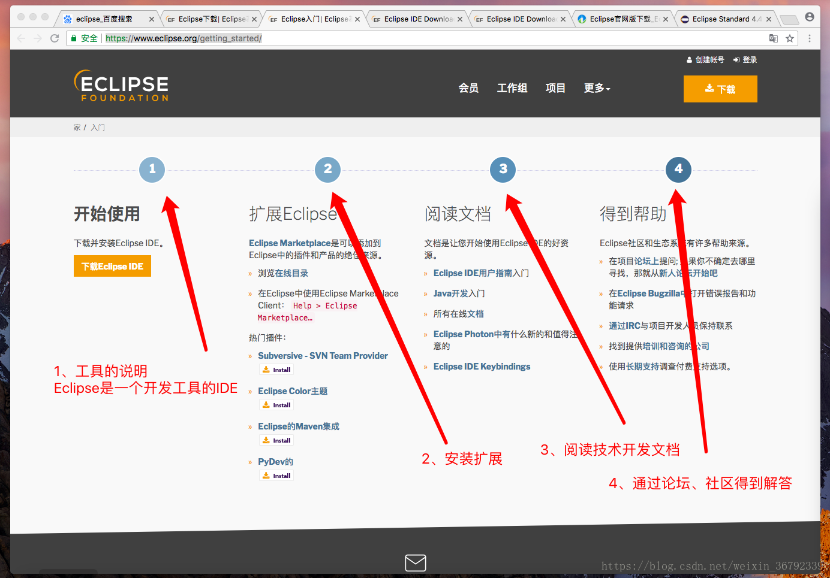Go back to the previous browser page
830x578 pixels.
click(21, 38)
